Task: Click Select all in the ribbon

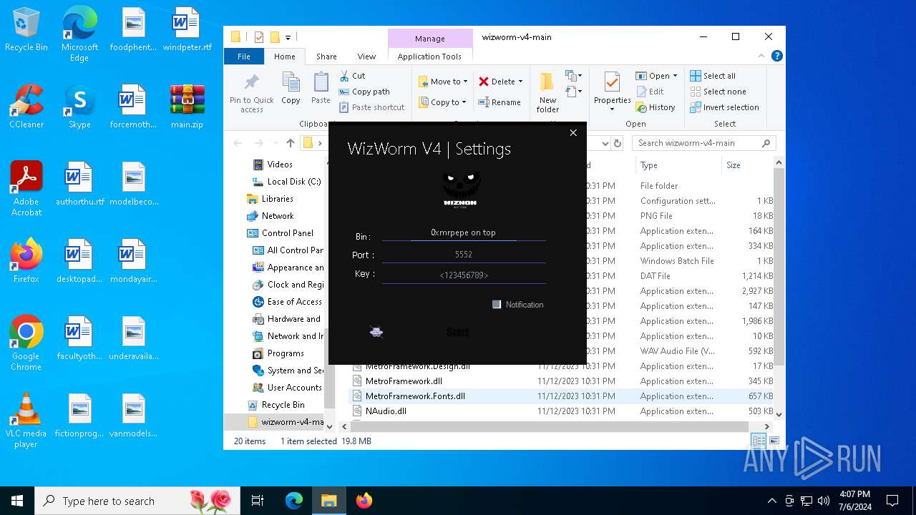Action: 713,76
